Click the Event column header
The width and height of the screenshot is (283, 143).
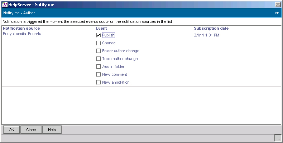(101, 28)
